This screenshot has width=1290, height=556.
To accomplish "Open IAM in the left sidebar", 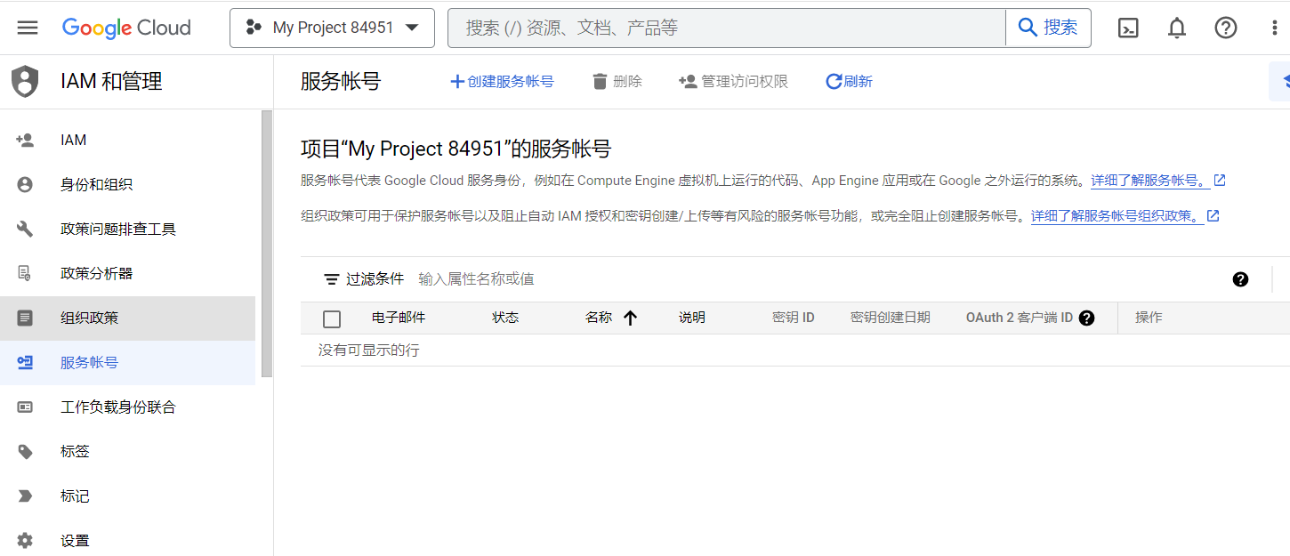I will coord(127,140).
